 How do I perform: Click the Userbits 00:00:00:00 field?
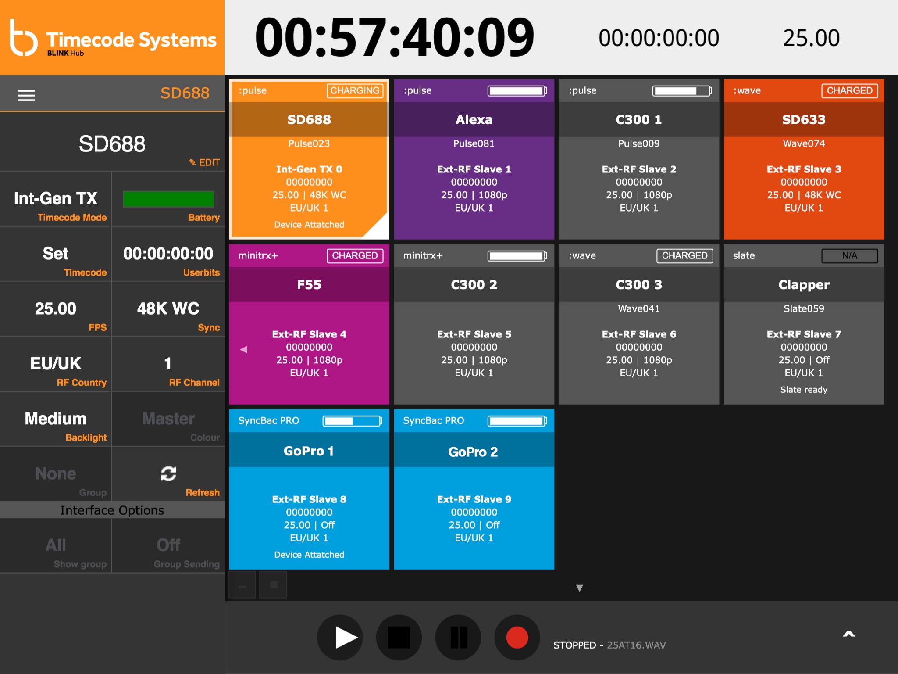click(x=168, y=254)
